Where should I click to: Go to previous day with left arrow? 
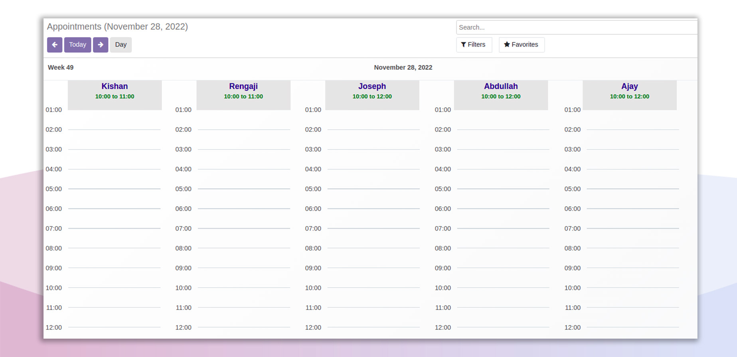[55, 45]
